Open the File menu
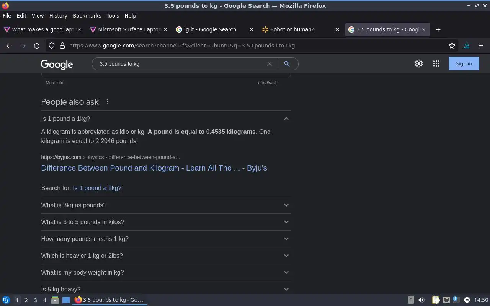 click(x=7, y=16)
